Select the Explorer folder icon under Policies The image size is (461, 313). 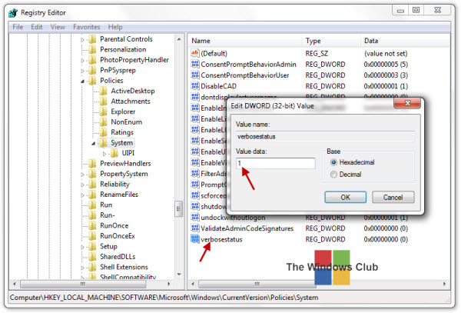103,112
